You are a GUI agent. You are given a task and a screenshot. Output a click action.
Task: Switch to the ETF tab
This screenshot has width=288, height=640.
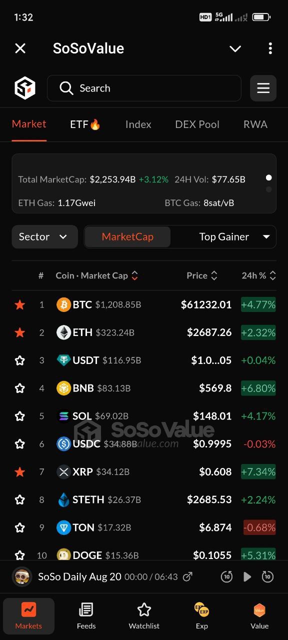click(85, 124)
